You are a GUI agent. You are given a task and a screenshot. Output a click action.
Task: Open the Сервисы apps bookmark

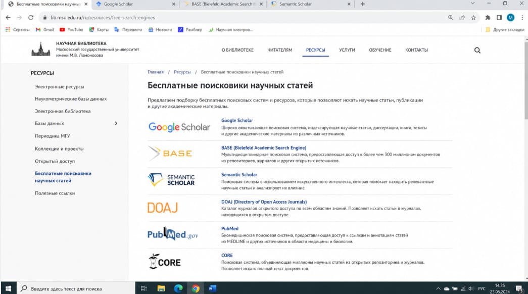[18, 30]
